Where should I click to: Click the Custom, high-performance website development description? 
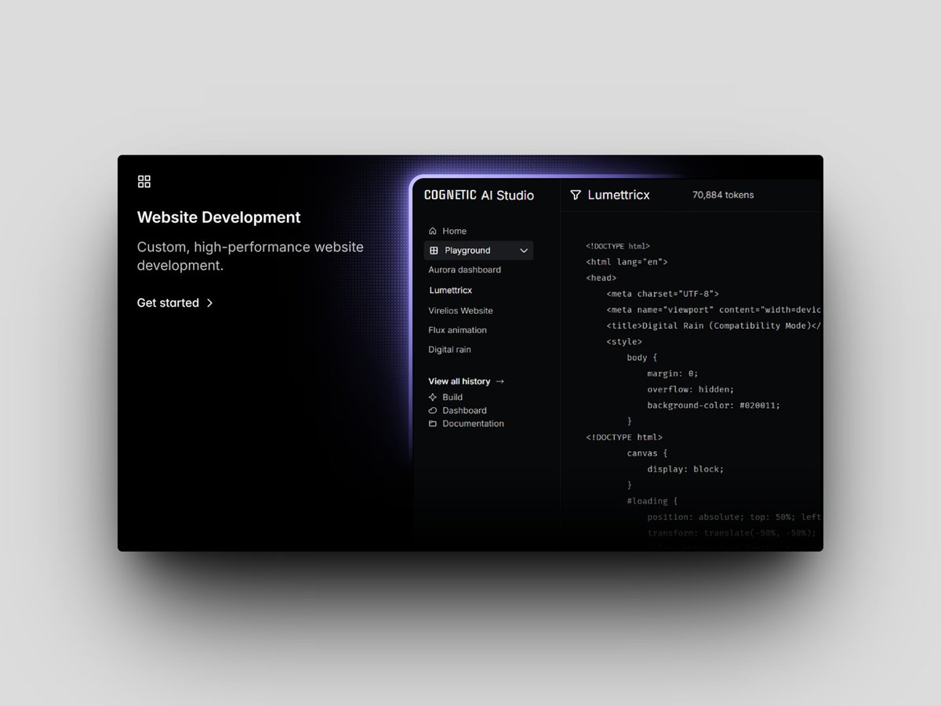pyautogui.click(x=250, y=257)
